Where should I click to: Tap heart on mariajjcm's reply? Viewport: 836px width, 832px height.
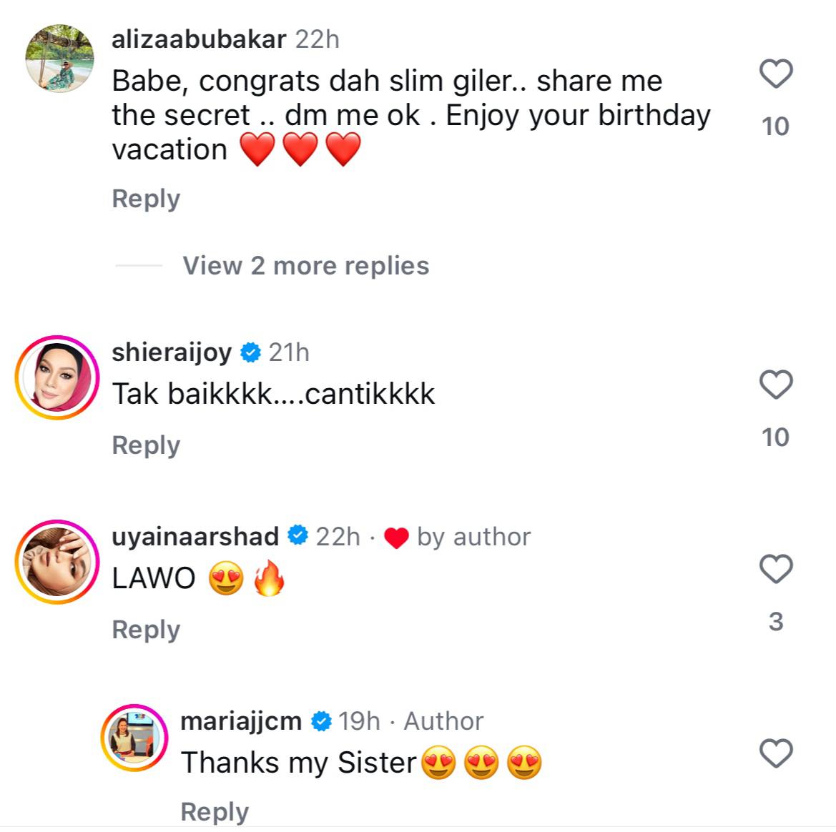775,753
